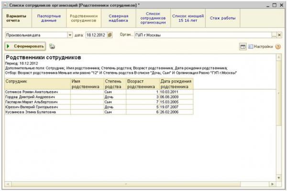Click birth date cell 19.07.2007
Image resolution: width=287 pixels, height=191 pixels.
(x=176, y=107)
